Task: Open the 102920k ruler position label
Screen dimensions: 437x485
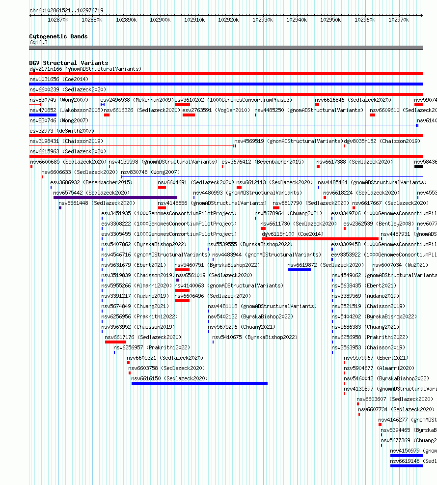Action: [228, 20]
